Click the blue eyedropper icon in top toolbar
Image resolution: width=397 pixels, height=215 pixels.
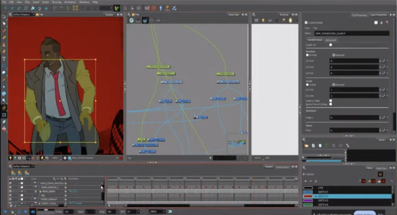pos(174,8)
